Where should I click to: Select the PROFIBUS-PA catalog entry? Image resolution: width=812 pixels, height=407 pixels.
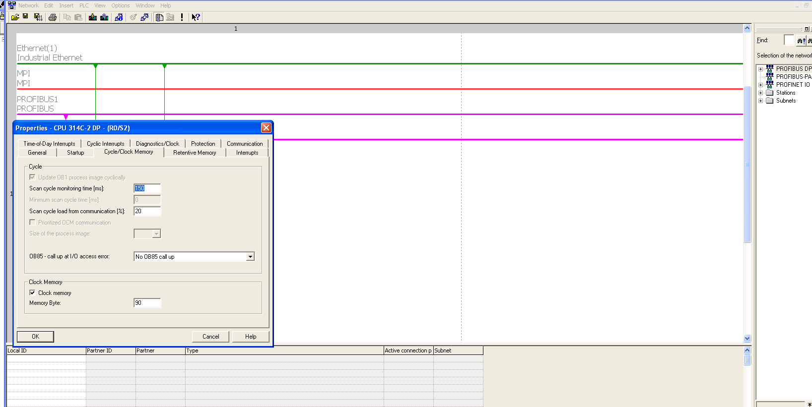click(x=794, y=77)
